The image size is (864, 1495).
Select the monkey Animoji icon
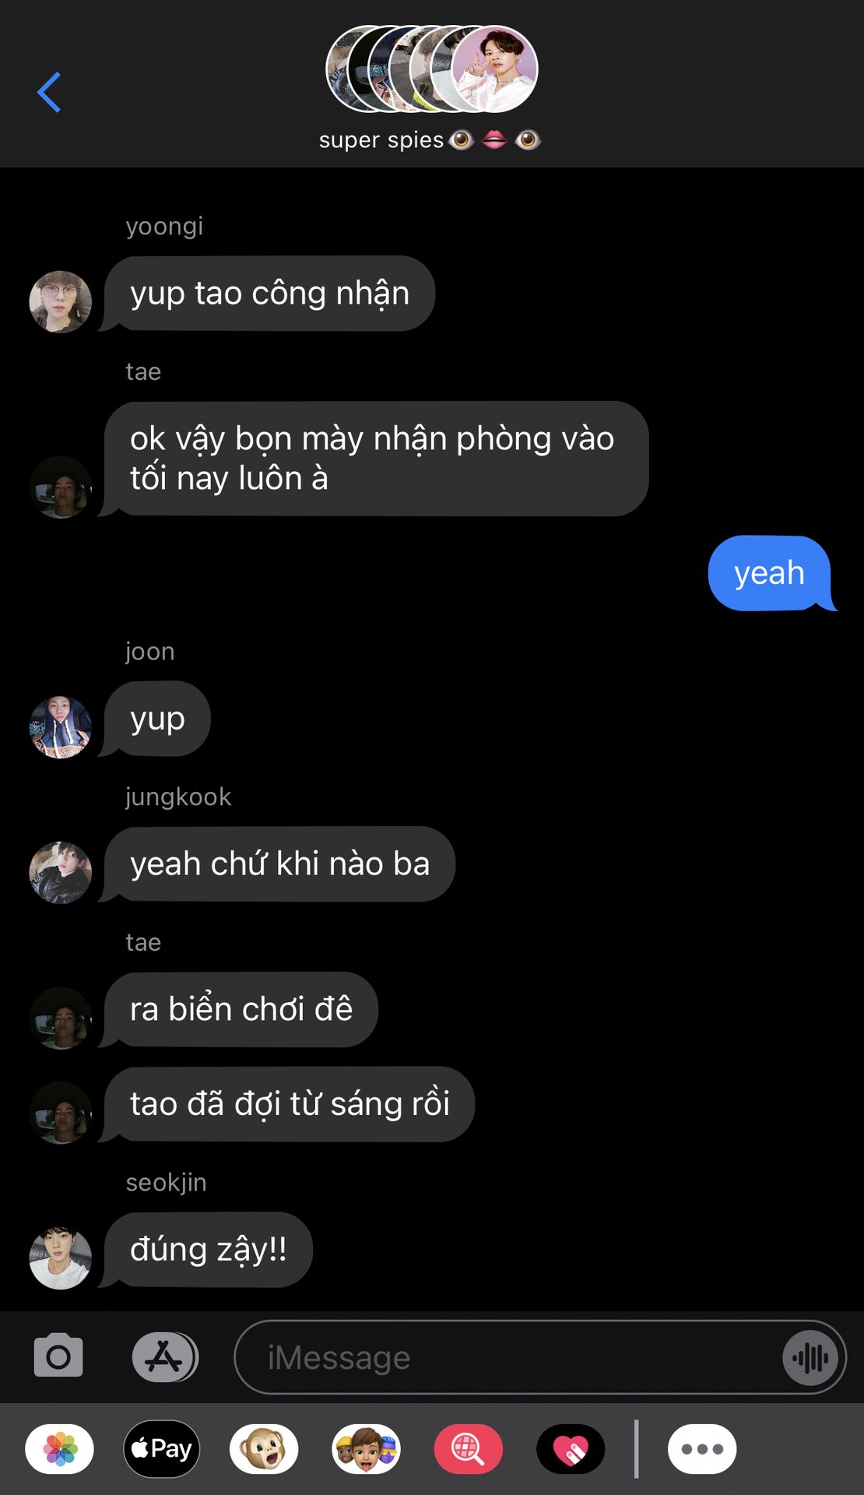pos(264,1449)
